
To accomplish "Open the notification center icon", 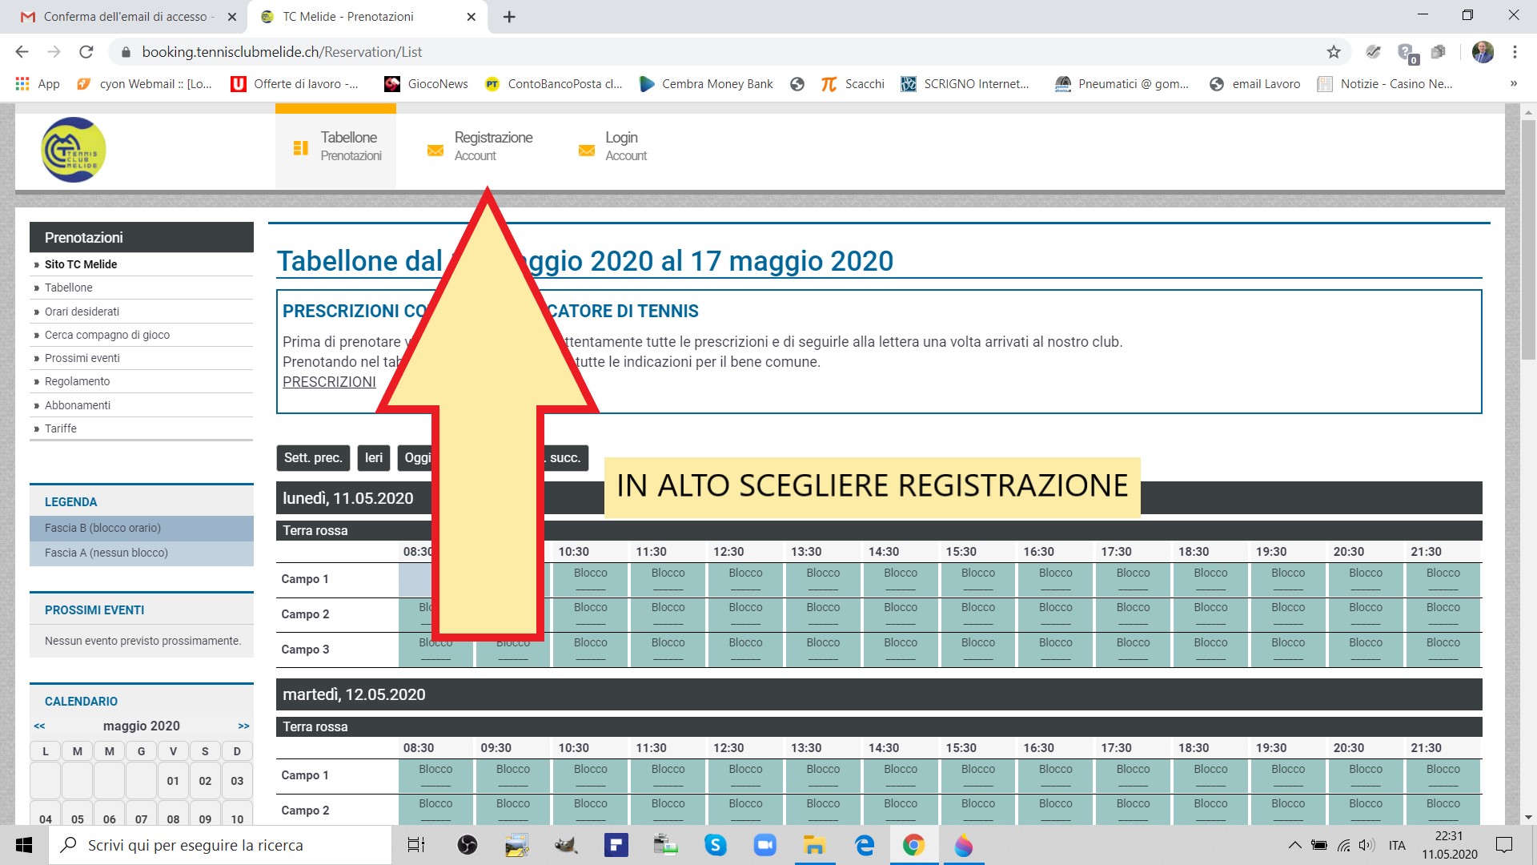I will pos(1504,845).
